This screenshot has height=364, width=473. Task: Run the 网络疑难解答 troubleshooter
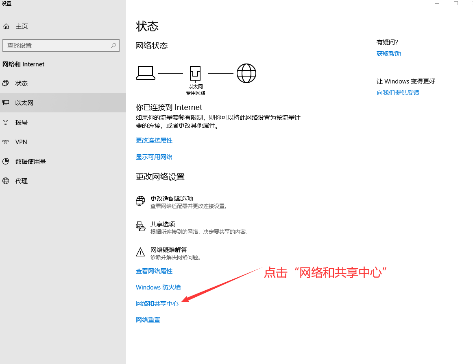pos(168,250)
